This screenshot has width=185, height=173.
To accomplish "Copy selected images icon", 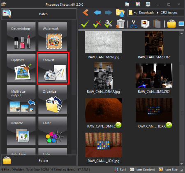I will click(x=145, y=24).
